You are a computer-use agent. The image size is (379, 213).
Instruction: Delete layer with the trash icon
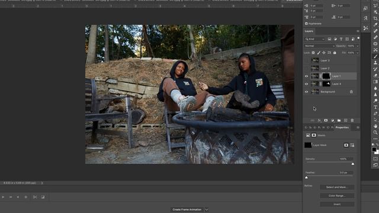[352, 120]
